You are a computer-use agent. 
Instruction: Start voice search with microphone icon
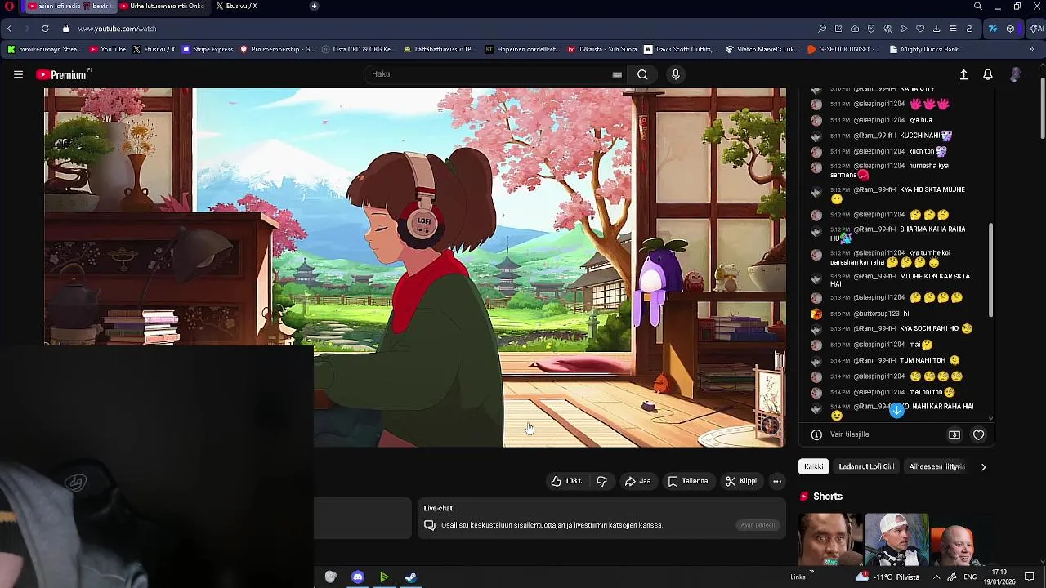click(675, 74)
